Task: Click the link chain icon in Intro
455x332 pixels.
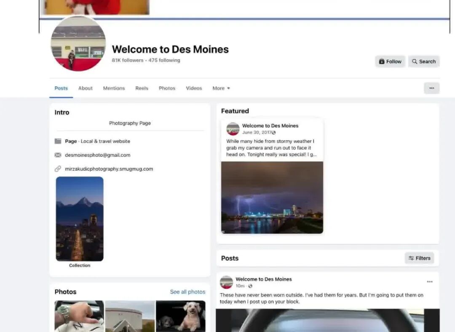Action: (58, 169)
